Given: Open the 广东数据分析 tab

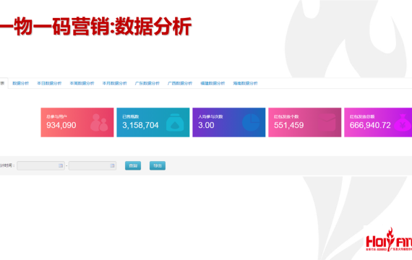Looking at the screenshot, I should (x=147, y=83).
